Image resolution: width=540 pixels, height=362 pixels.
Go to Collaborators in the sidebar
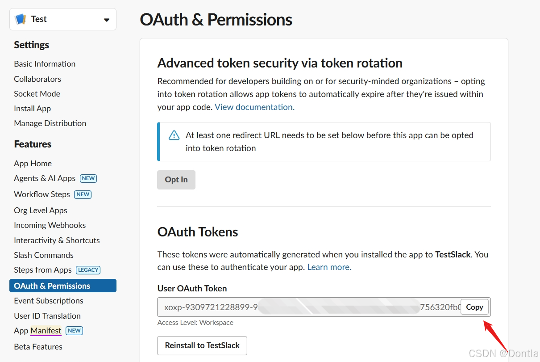point(37,79)
